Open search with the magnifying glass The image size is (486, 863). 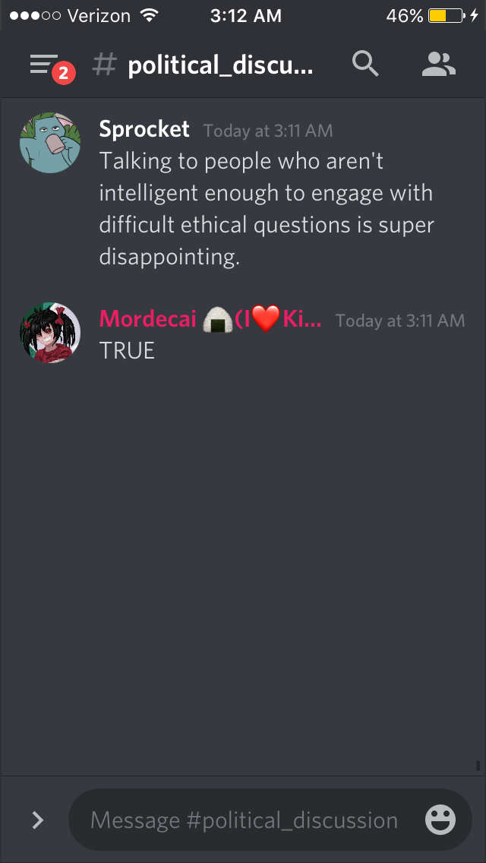[365, 65]
